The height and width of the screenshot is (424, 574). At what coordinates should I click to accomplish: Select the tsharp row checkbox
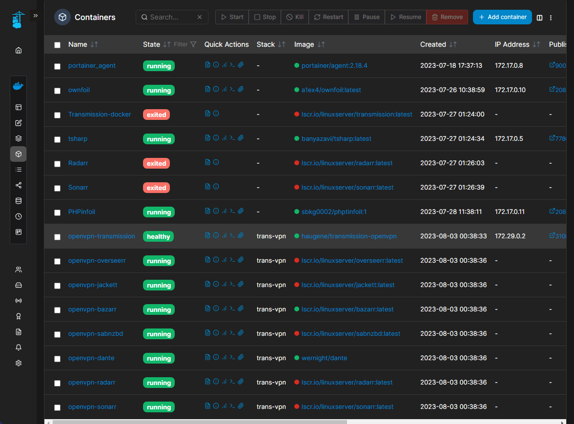point(58,139)
